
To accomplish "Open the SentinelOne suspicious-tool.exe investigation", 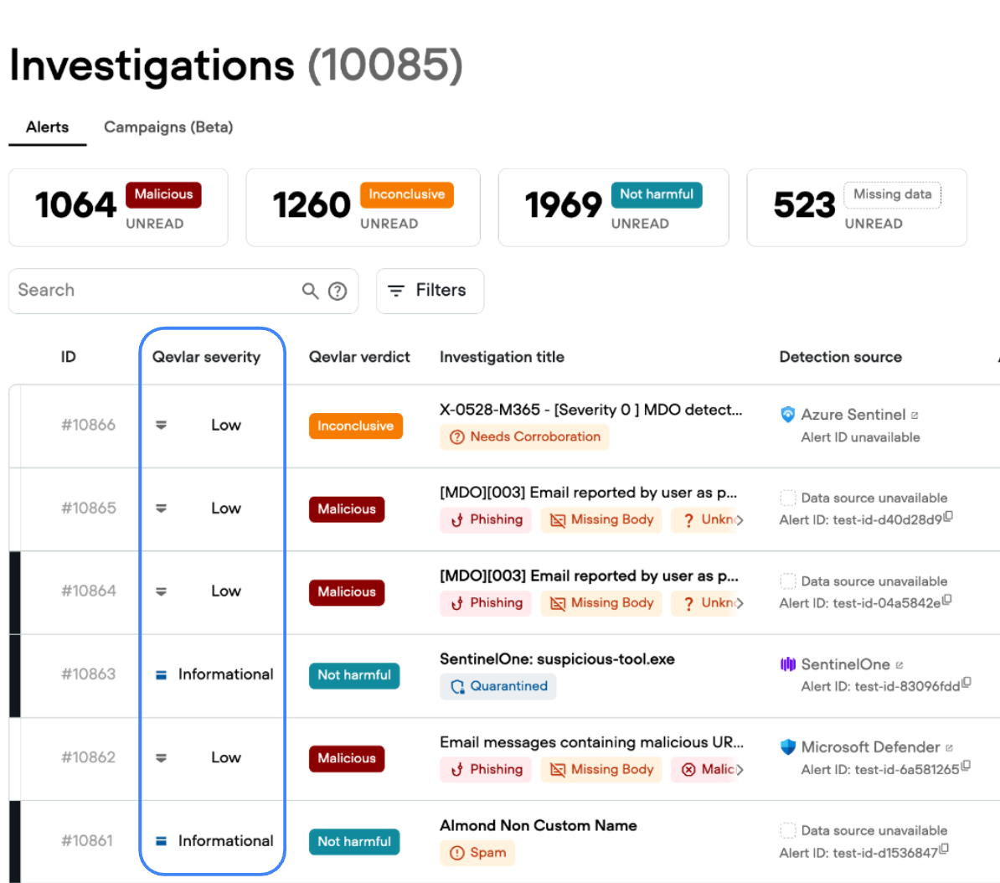I will coord(557,659).
